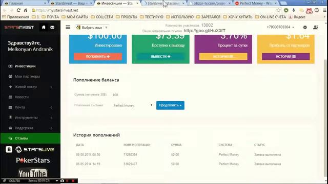Click the camera snapshot icon in recorder bar
The width and height of the screenshot is (328, 184).
tap(62, 180)
